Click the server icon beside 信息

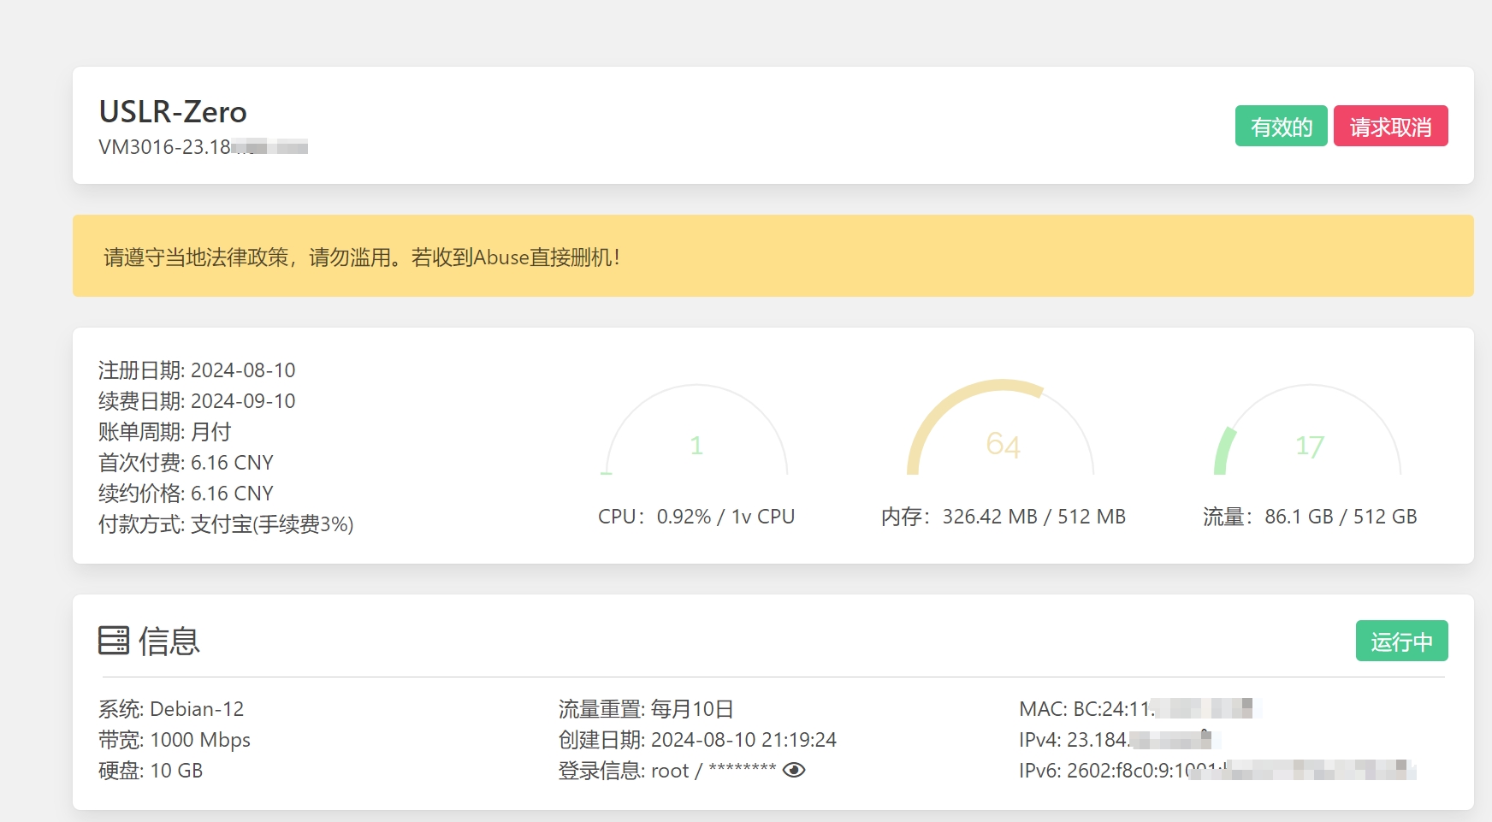pyautogui.click(x=114, y=641)
